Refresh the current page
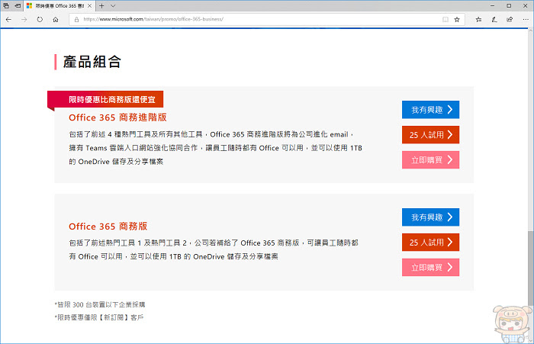The height and width of the screenshot is (344, 534). [x=40, y=19]
